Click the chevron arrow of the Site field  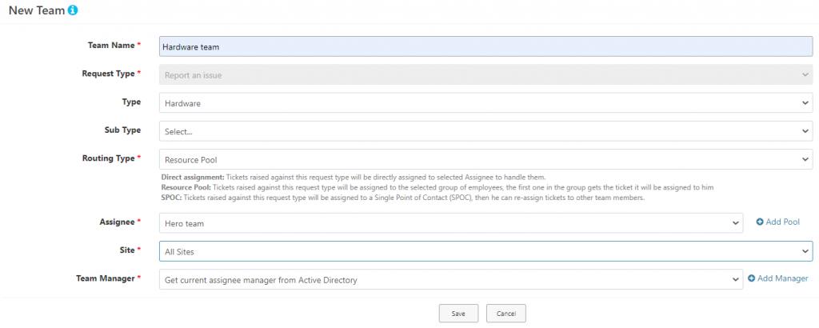[805, 251]
